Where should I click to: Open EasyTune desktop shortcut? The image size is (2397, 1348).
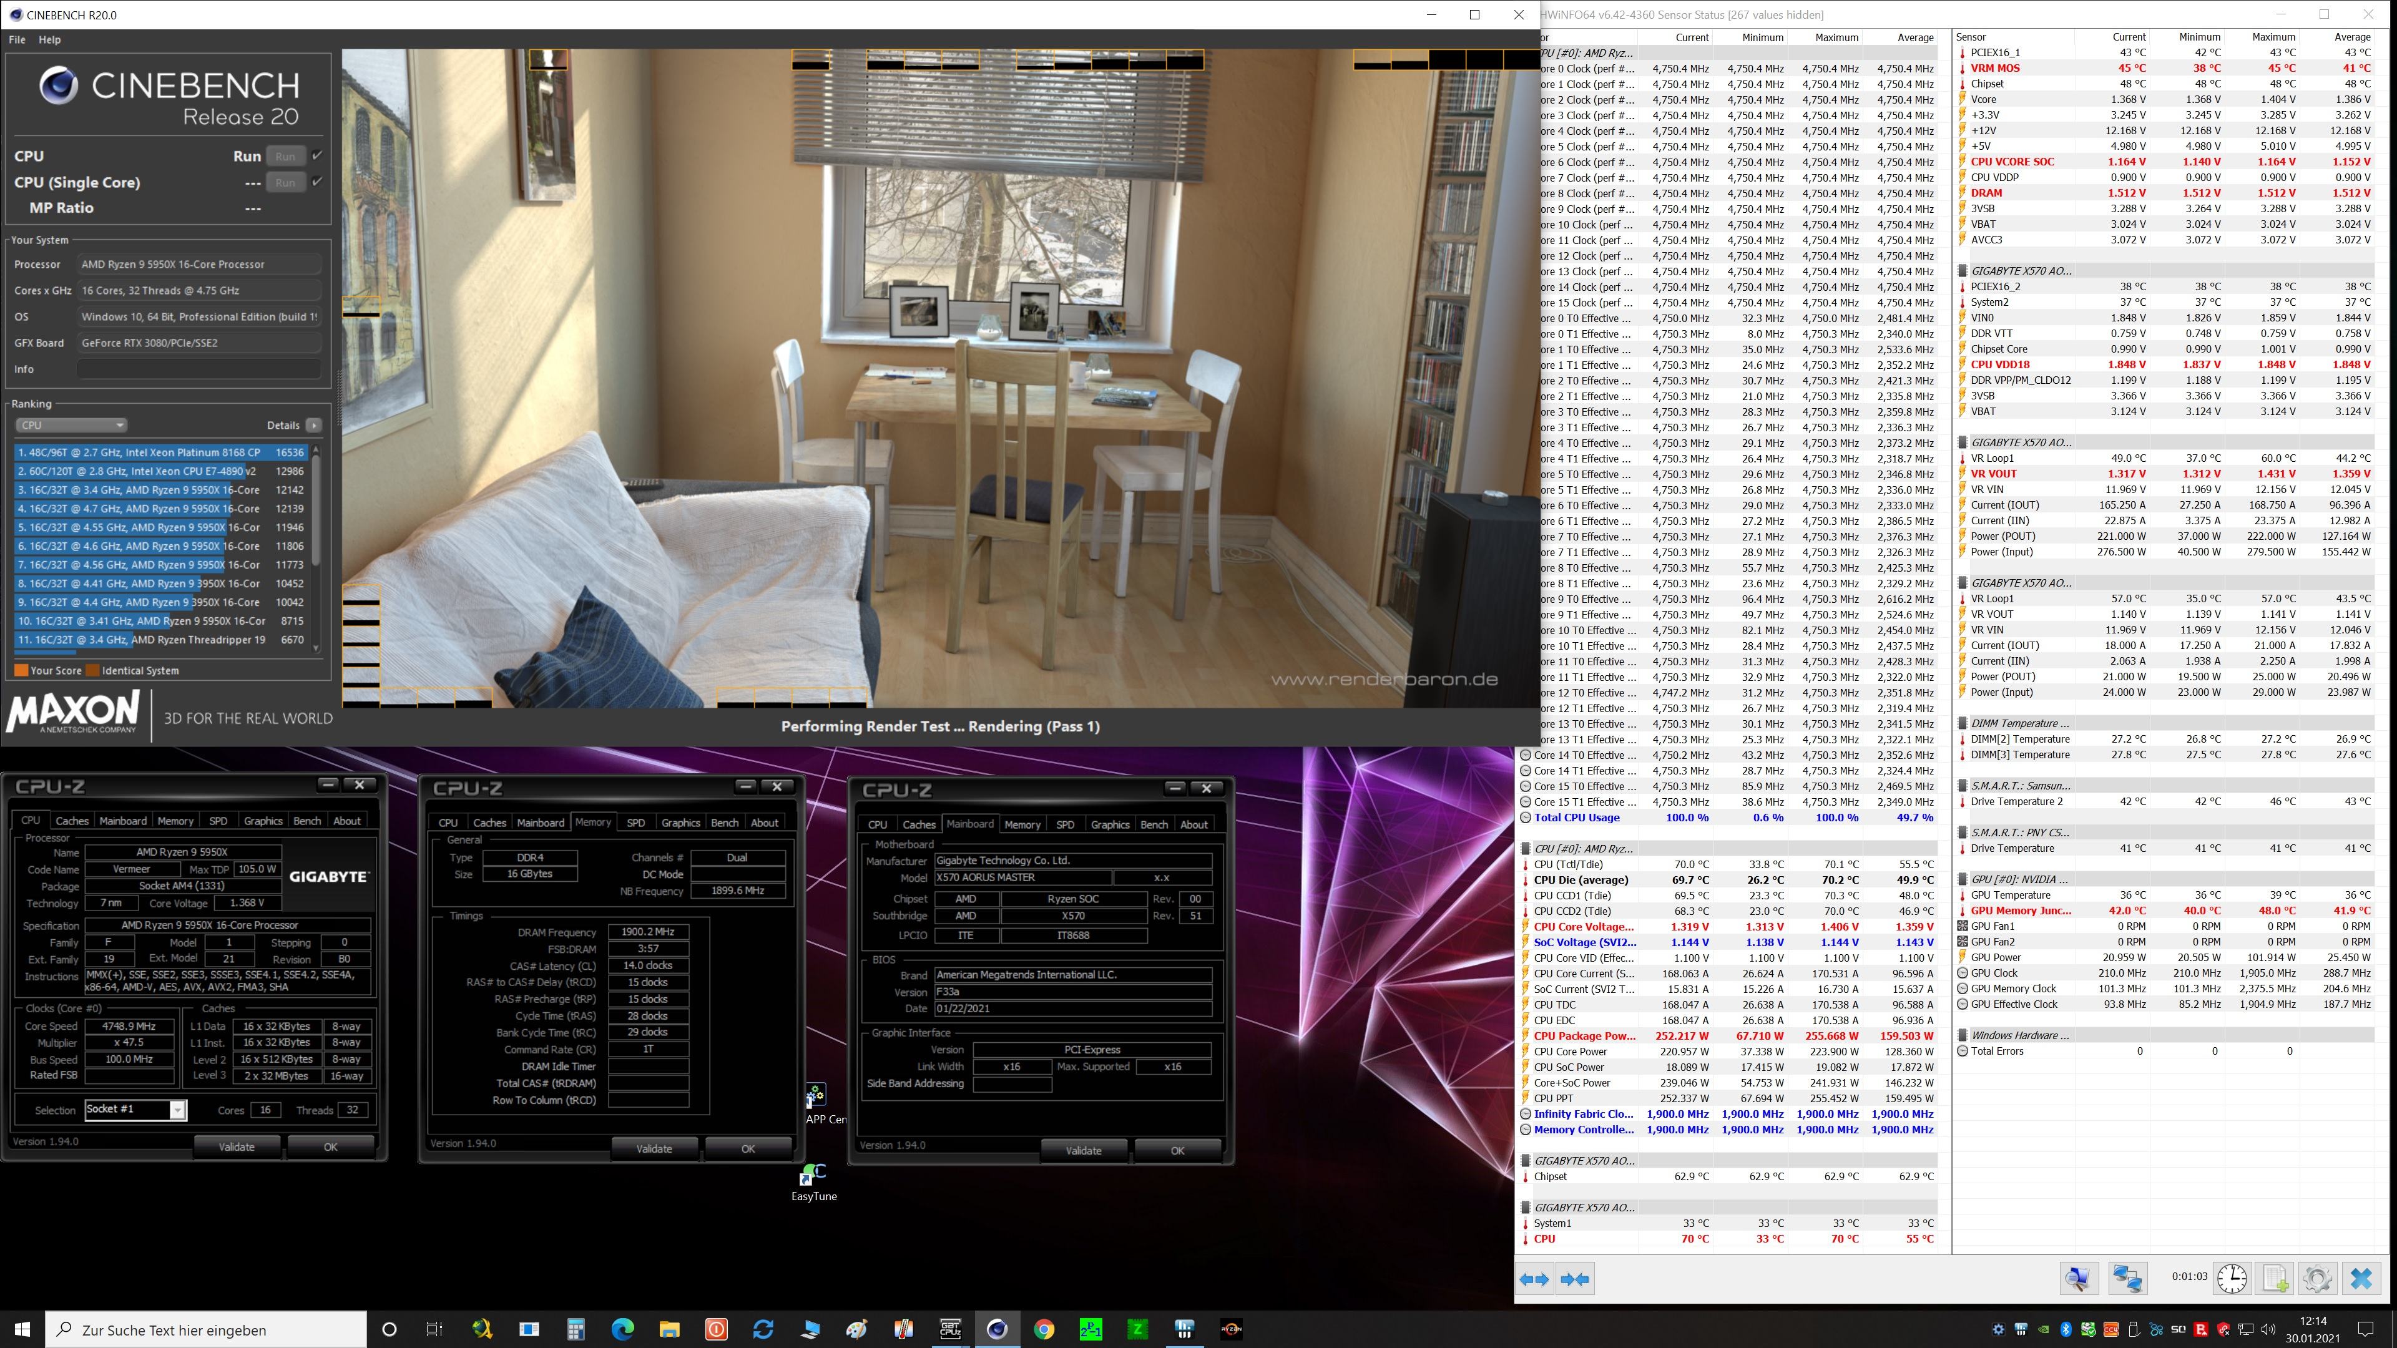[814, 1181]
